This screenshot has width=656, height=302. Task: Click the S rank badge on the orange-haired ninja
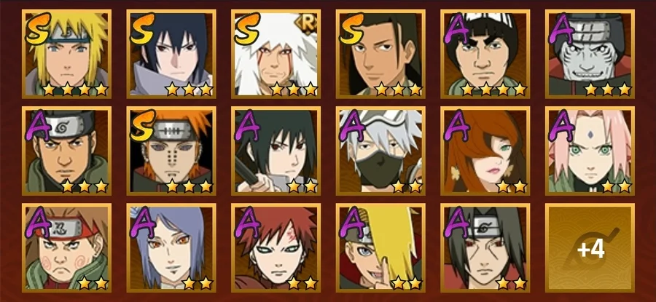coord(143,126)
